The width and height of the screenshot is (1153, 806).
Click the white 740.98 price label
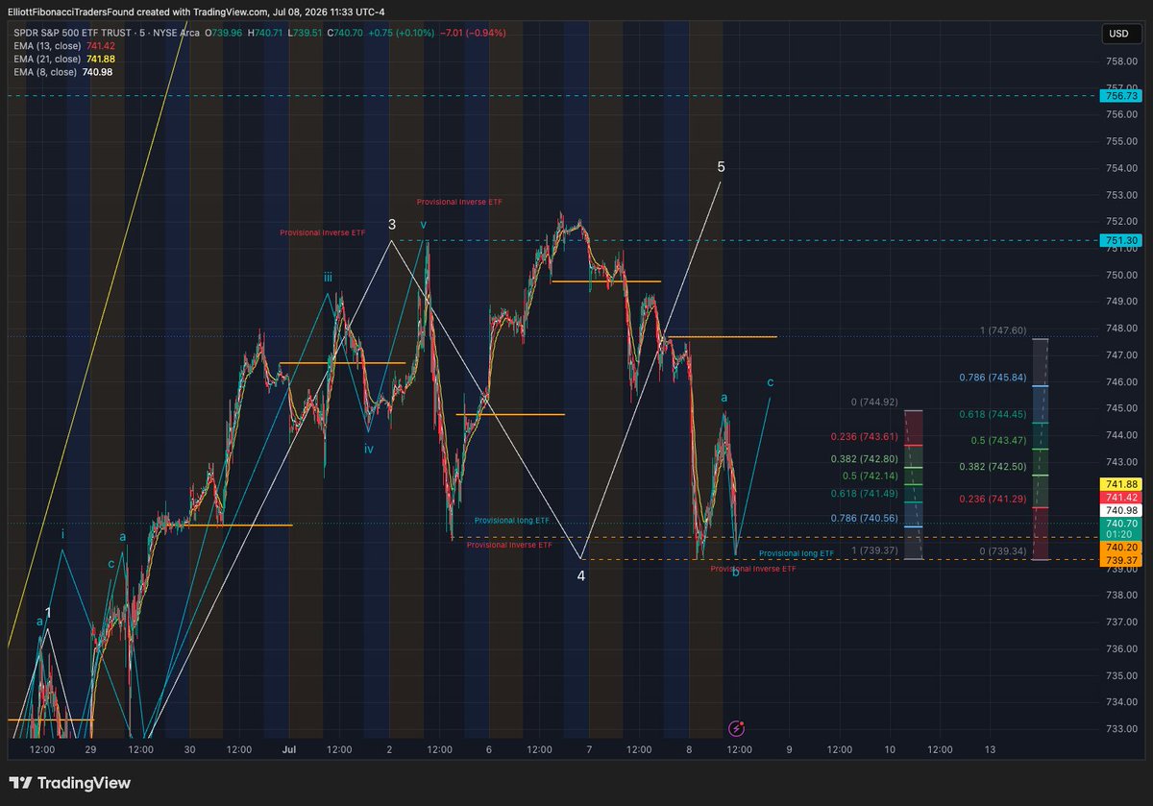click(x=1122, y=511)
